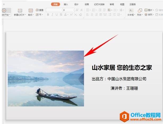Expand the 版式 dropdown label
Image resolution: width=163 pixels, height=124 pixels.
tap(31, 15)
